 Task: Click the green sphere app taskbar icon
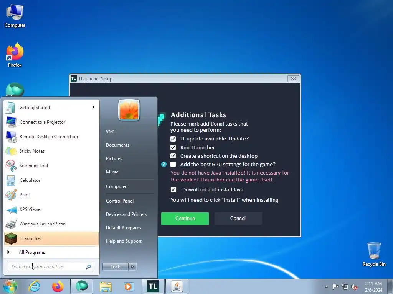pyautogui.click(x=82, y=286)
